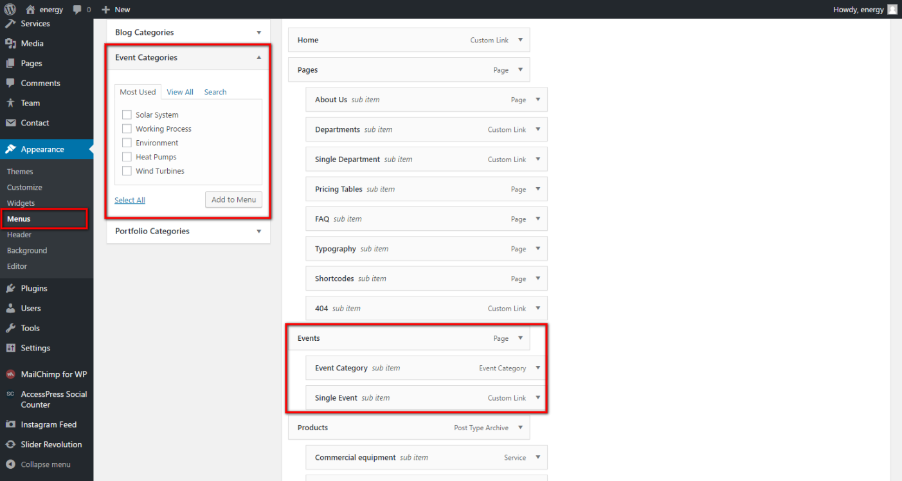Viewport: 902px width, 481px height.
Task: Click the Plugins plug icon in sidebar
Action: point(10,289)
